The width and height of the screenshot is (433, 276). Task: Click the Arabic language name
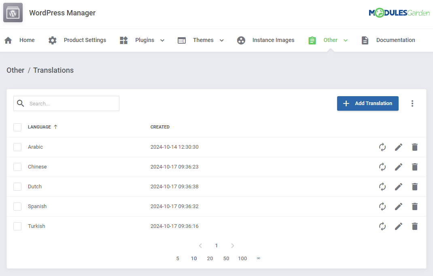35,147
